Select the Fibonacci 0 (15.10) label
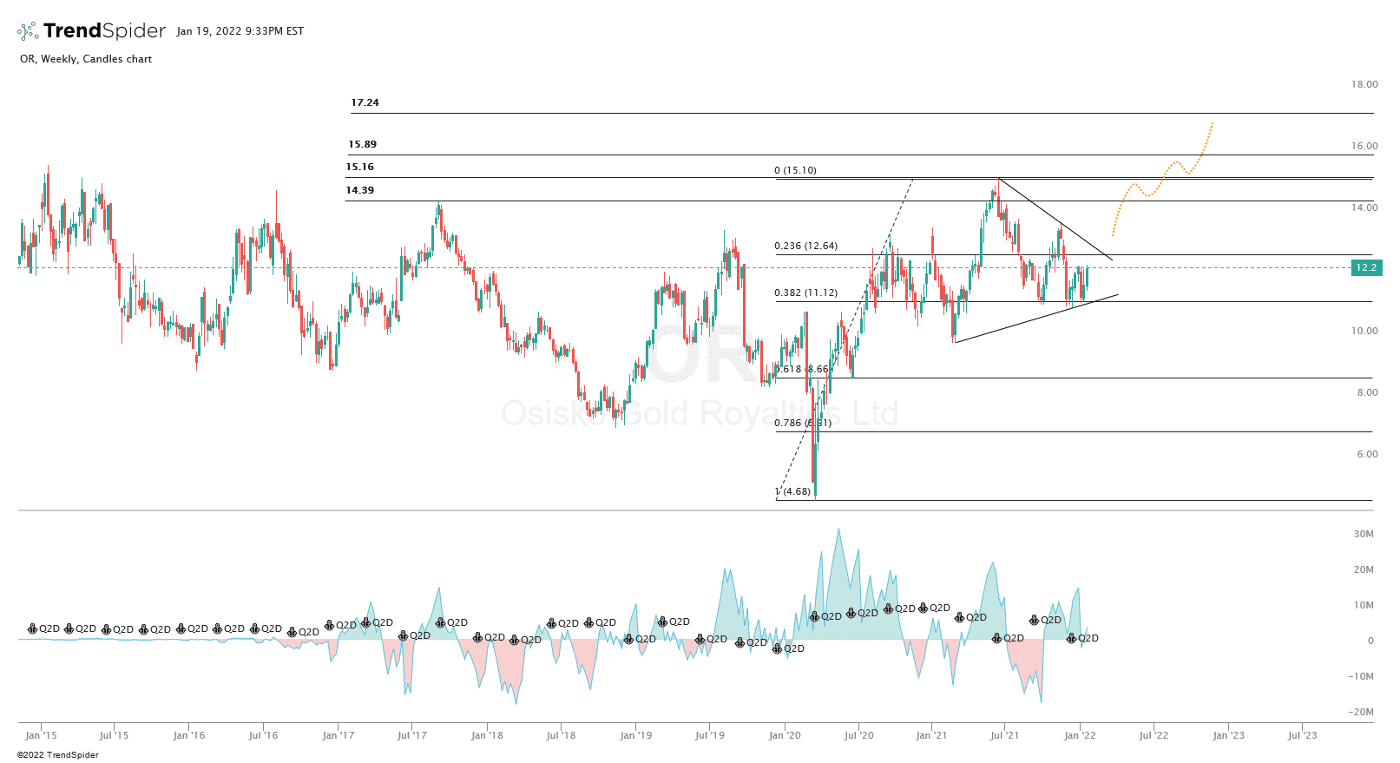 point(795,170)
